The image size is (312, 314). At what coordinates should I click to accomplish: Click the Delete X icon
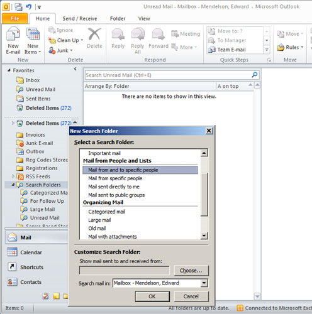coord(94,34)
